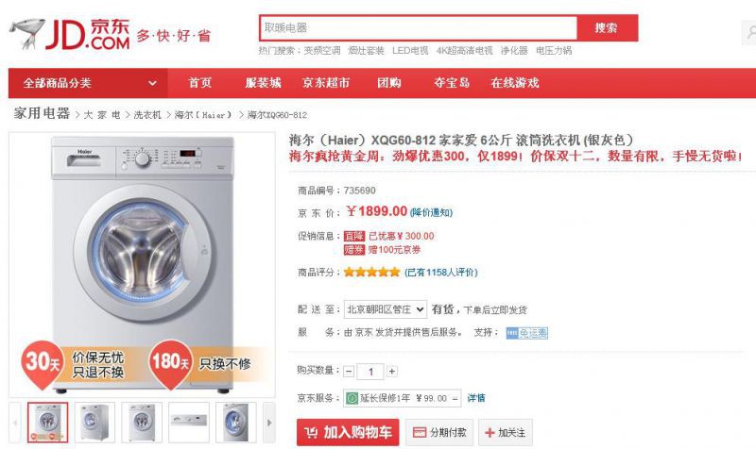Click the extended warranty green shield icon
756x449 pixels.
[x=352, y=398]
